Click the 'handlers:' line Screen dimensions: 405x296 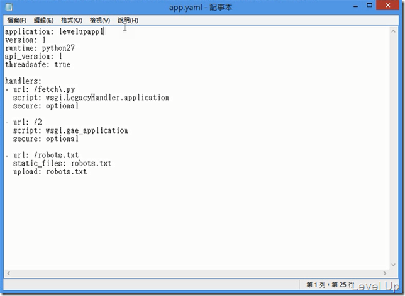pyautogui.click(x=23, y=81)
